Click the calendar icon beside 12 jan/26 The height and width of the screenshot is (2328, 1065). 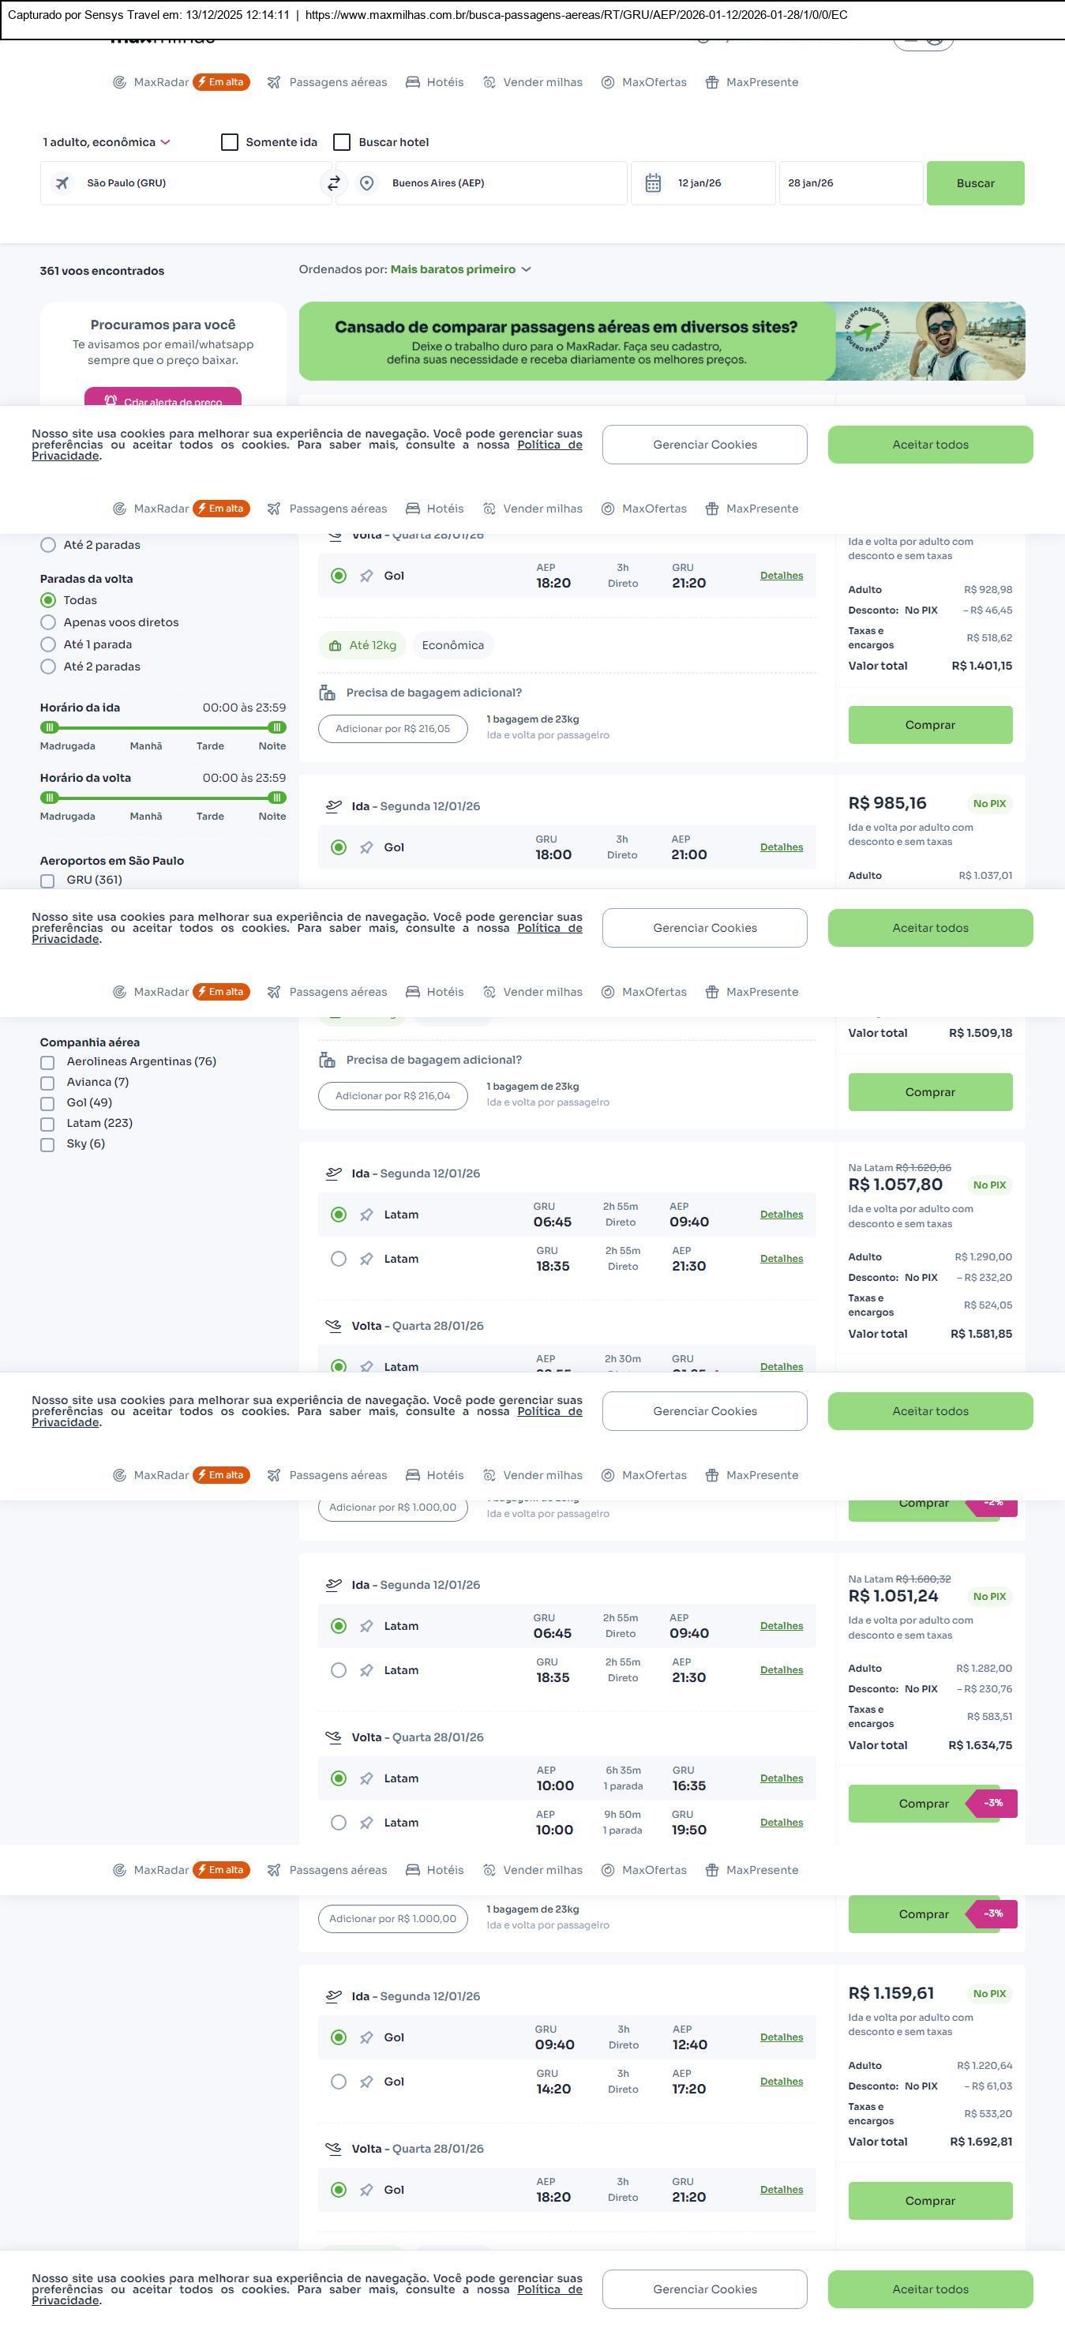(x=653, y=183)
